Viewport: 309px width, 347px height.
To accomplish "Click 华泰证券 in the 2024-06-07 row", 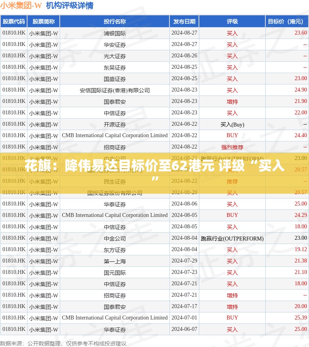I will [x=115, y=330].
